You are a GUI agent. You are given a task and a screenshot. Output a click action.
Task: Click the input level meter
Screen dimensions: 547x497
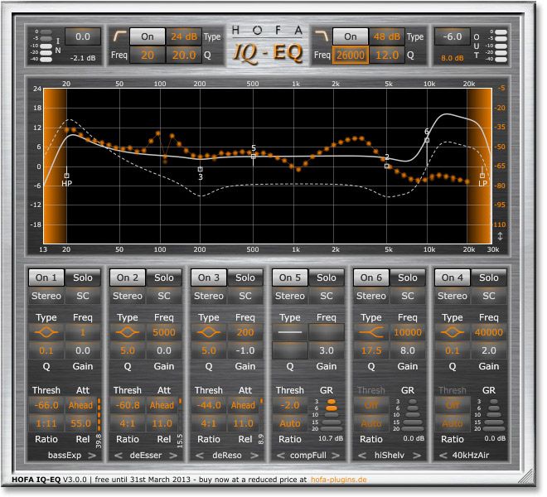[46, 46]
